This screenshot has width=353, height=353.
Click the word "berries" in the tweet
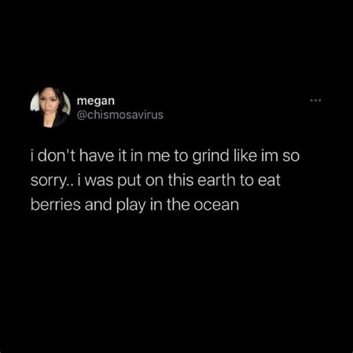(56, 205)
